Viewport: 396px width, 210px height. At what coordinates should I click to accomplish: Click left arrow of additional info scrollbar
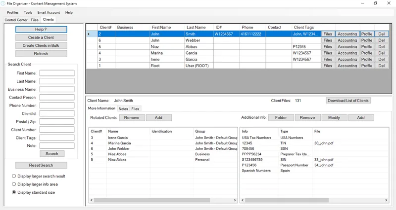(243, 200)
